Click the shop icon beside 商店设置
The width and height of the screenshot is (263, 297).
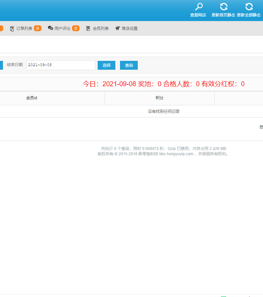[x=117, y=29]
